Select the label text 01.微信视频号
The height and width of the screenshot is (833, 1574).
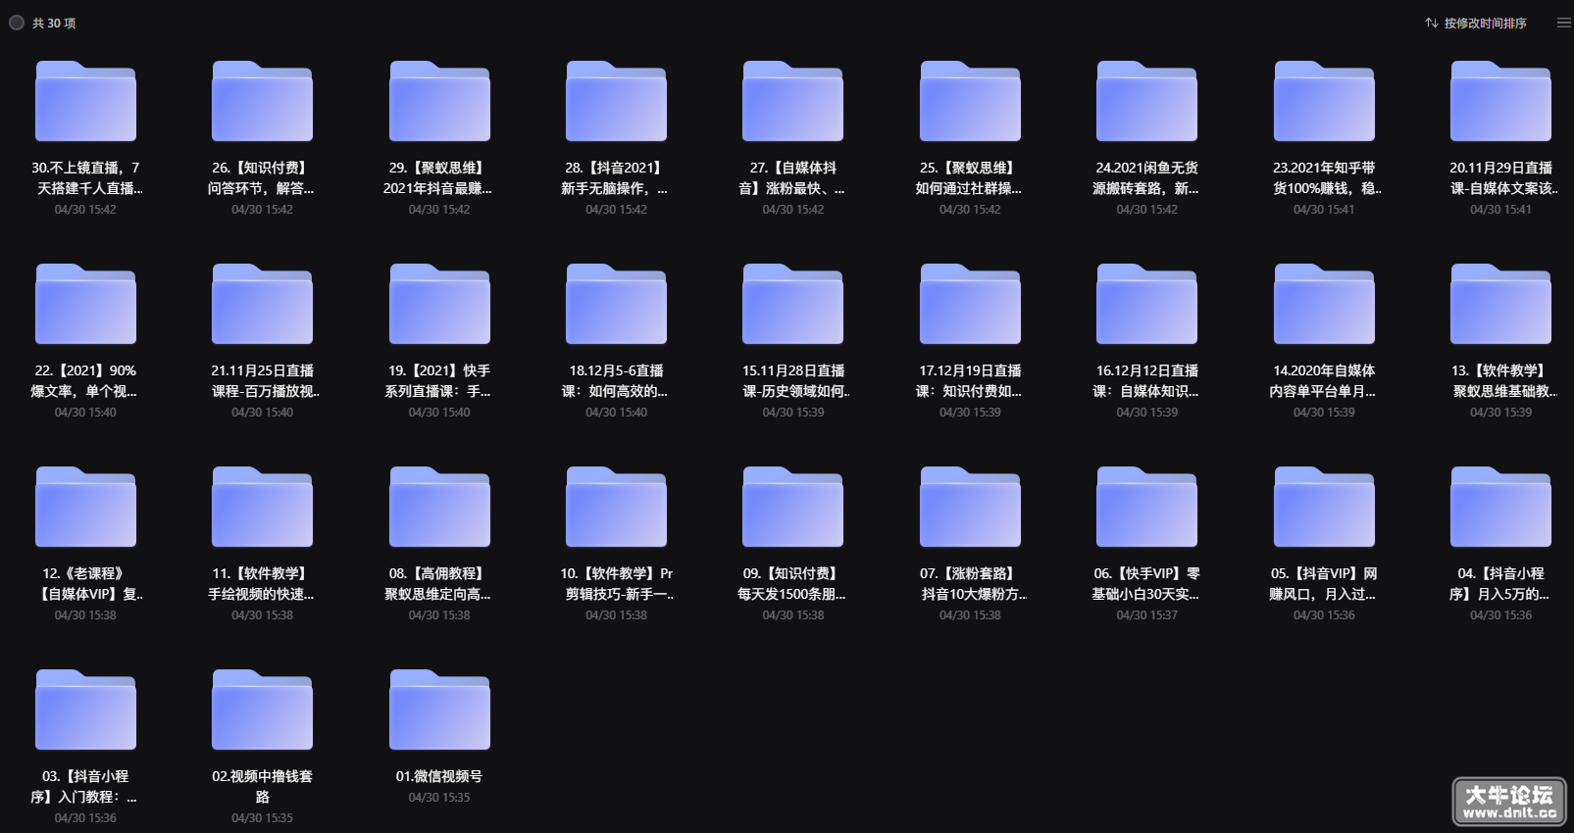point(439,776)
